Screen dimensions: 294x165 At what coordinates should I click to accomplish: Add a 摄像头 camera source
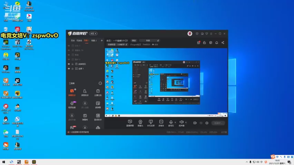point(140,123)
